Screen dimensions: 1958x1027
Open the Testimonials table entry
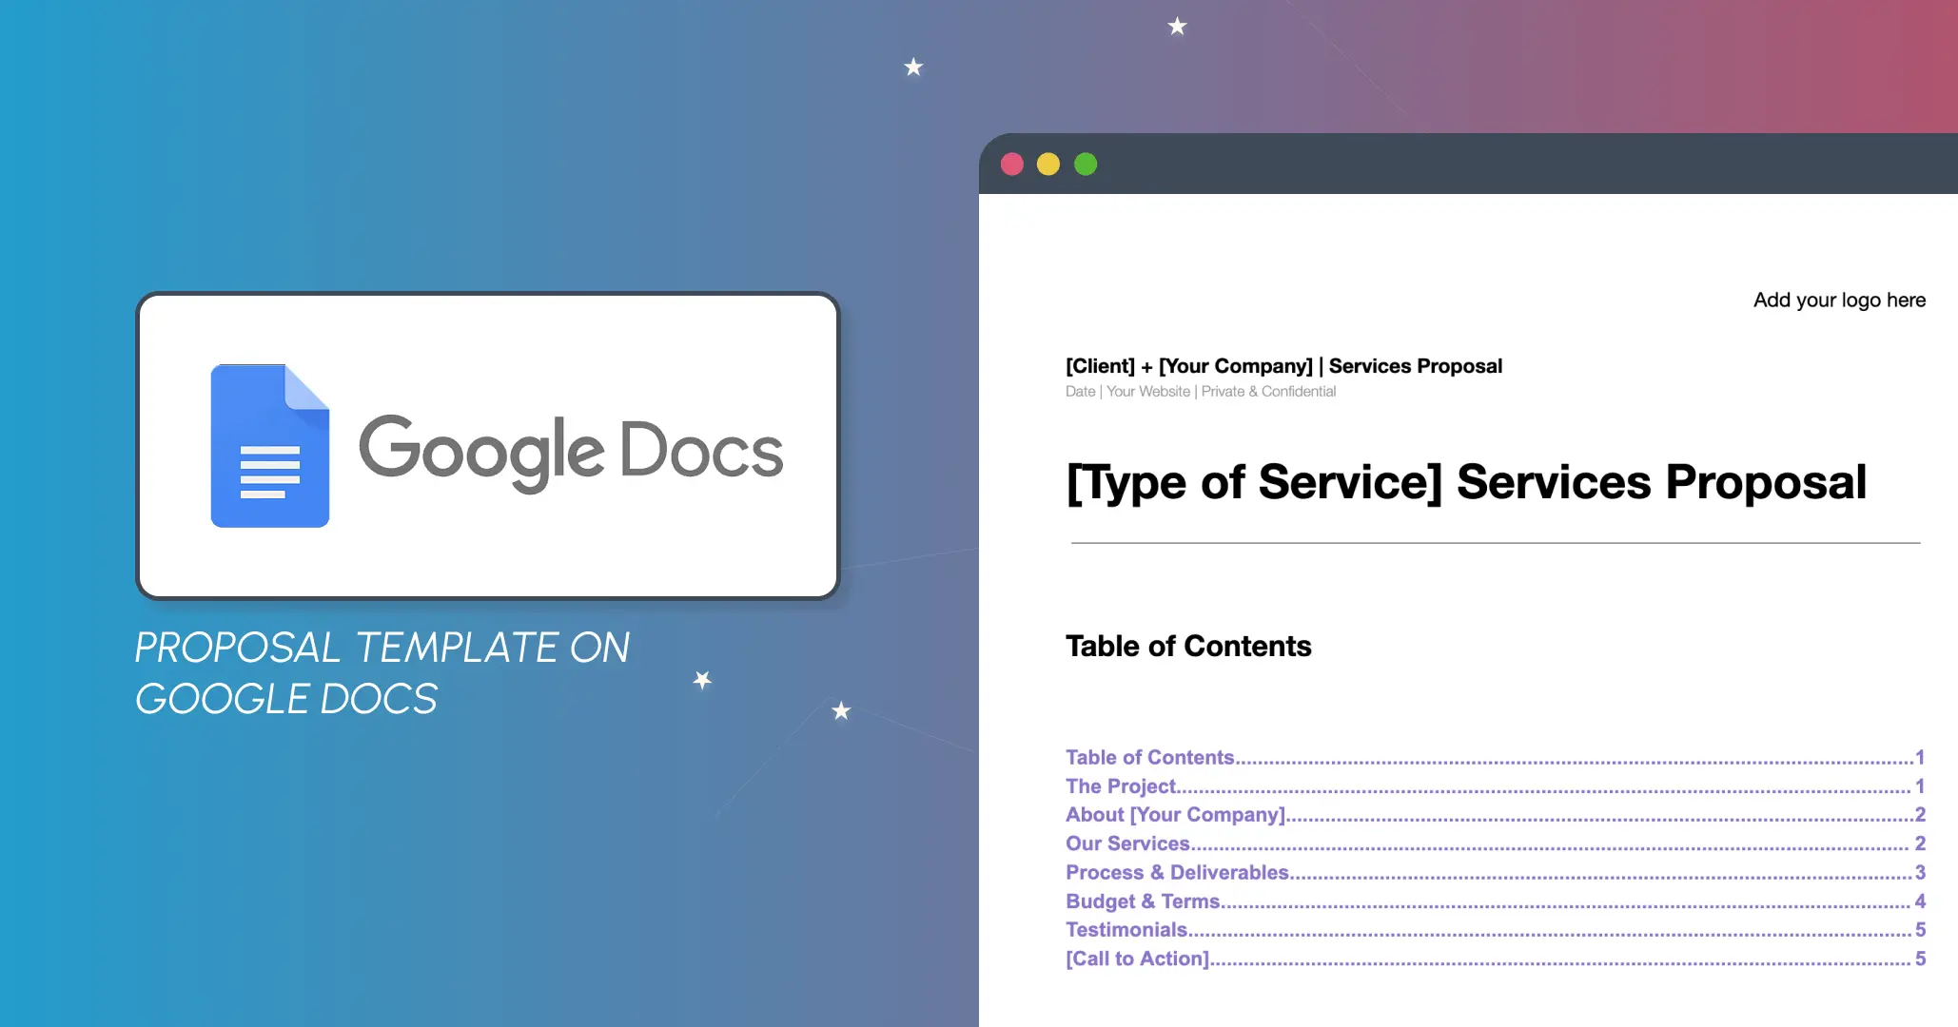pos(1126,929)
